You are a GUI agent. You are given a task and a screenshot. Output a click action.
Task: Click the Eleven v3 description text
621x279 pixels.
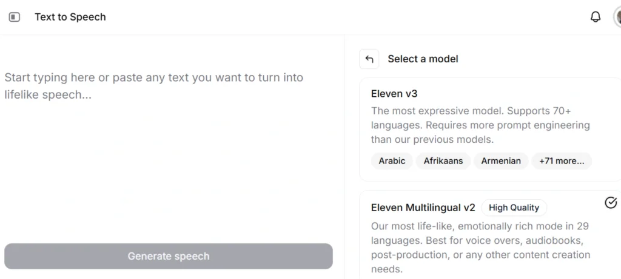480,125
